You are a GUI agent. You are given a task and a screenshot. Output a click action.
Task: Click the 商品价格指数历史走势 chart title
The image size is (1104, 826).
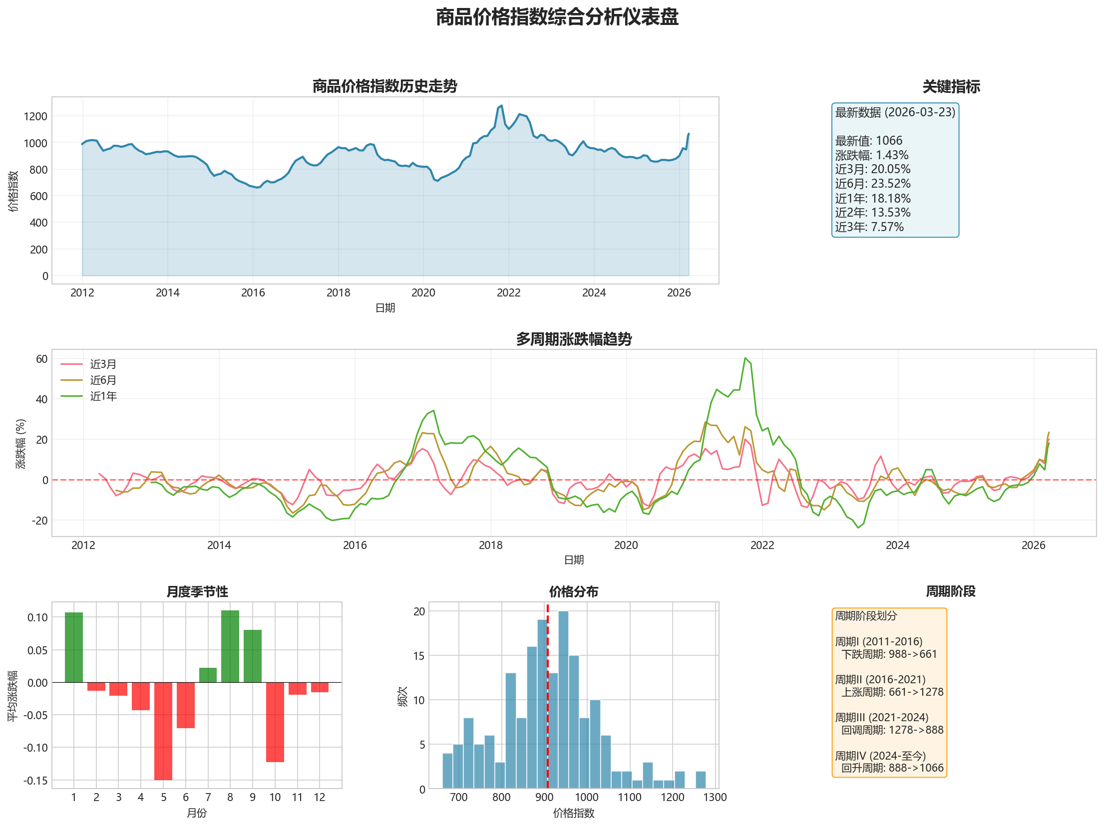(384, 86)
